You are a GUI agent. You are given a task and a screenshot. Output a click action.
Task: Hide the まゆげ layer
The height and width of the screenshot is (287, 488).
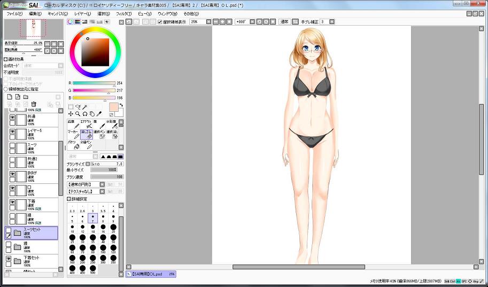tap(13, 174)
